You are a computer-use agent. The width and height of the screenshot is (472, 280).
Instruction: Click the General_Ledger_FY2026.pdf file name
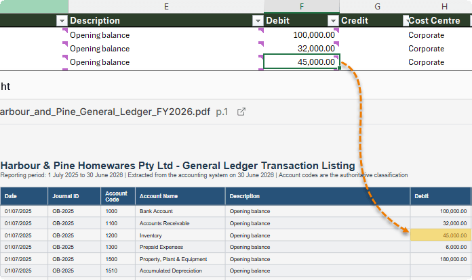105,112
